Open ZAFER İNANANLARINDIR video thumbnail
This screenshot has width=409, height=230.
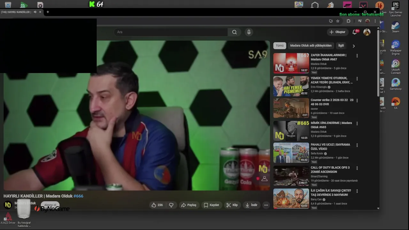pos(291,63)
